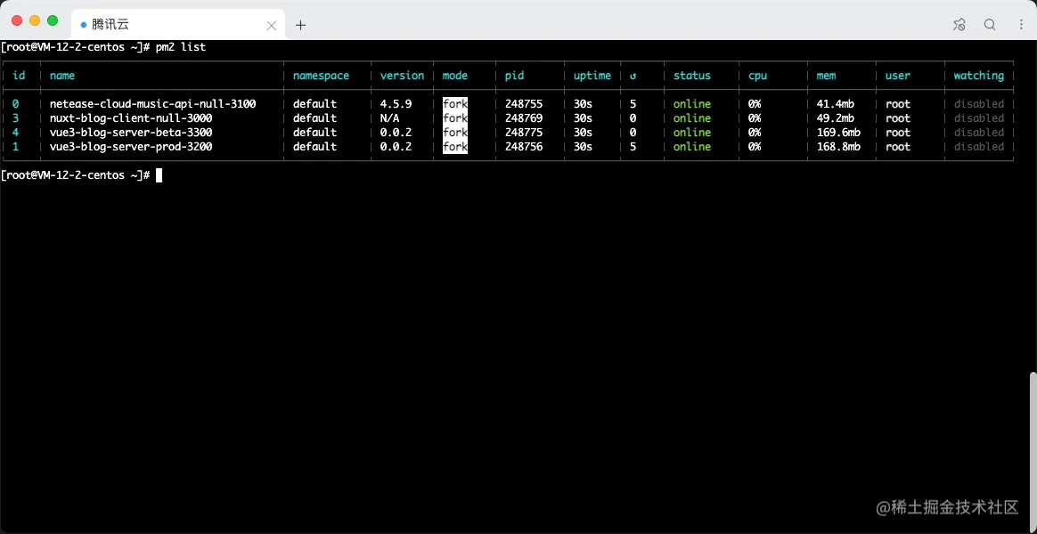Click pid 248775

[x=524, y=133]
